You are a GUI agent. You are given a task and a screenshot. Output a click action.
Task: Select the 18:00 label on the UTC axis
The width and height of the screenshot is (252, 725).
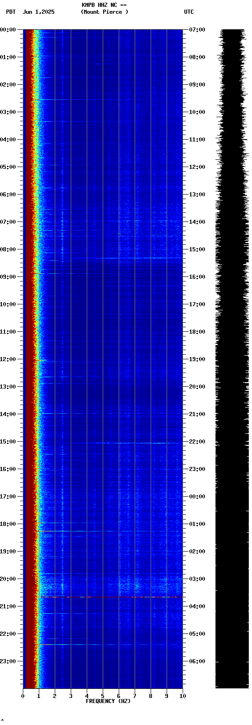tap(197, 332)
